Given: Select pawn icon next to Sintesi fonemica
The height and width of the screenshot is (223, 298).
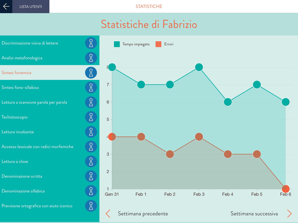Looking at the screenshot, I should pyautogui.click(x=91, y=73).
